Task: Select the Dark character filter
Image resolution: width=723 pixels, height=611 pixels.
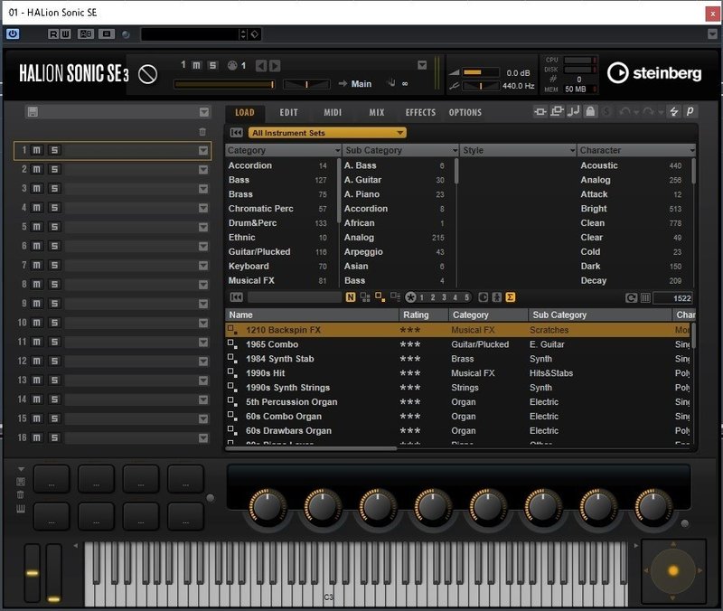Action: pyautogui.click(x=590, y=266)
